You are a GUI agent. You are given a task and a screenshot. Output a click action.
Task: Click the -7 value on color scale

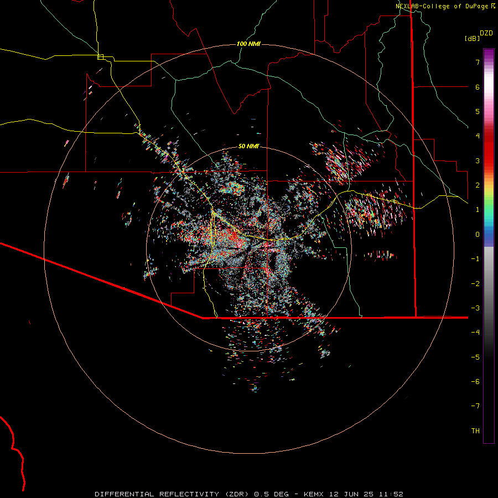click(475, 406)
